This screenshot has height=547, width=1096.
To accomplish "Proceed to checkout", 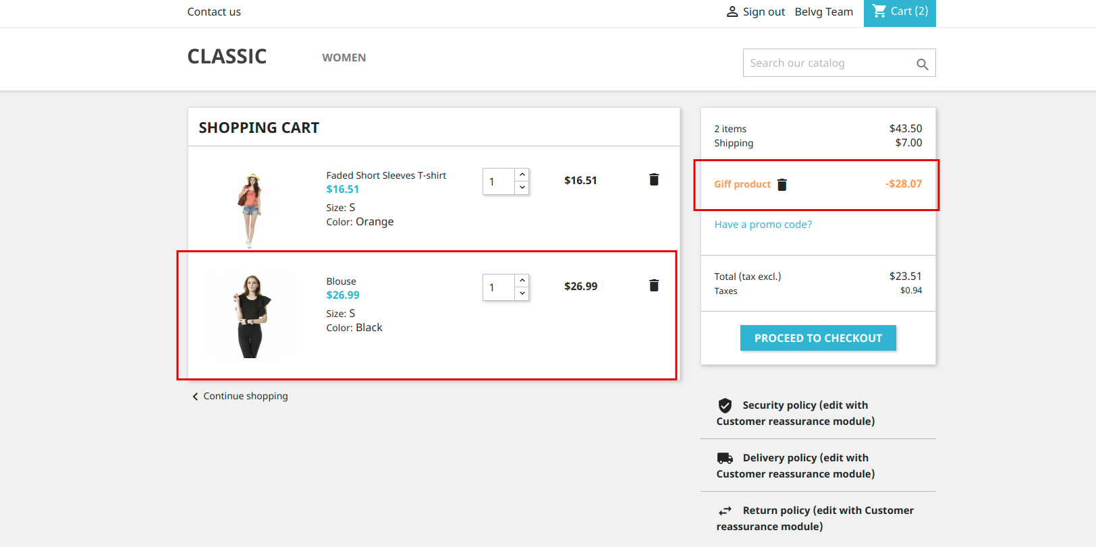I will tap(818, 338).
